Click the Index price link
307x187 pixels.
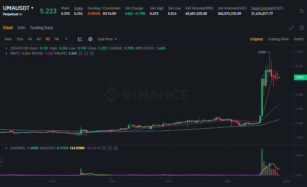coord(78,8)
